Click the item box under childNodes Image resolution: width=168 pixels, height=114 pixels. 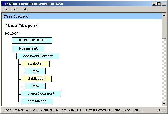pos(35,86)
